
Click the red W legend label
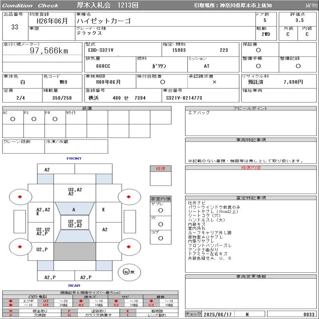tap(11, 311)
